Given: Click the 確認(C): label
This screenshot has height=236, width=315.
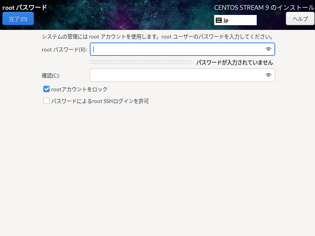Looking at the screenshot, I should point(51,76).
